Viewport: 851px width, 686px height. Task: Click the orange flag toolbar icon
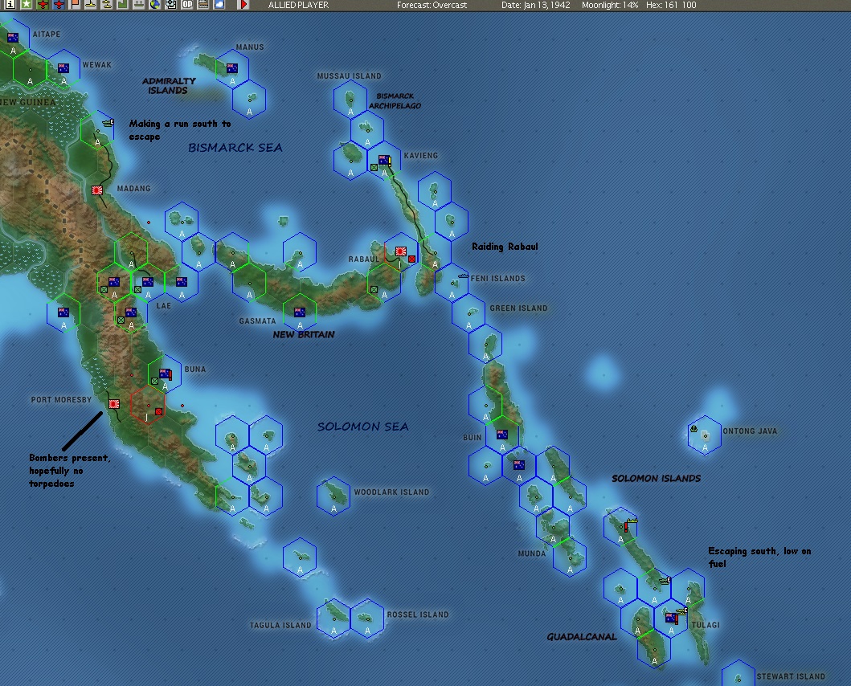coord(75,4)
